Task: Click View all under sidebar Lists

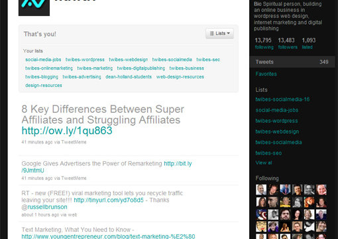Action: (x=264, y=163)
